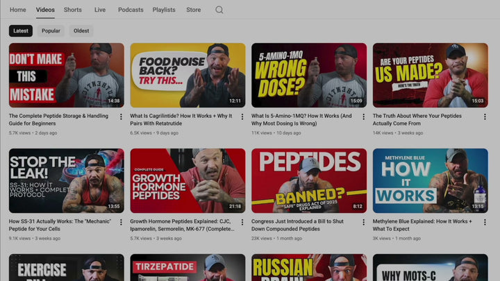Click '6.5K views • 9 days ago' text
The width and height of the screenshot is (500, 281).
[154, 133]
